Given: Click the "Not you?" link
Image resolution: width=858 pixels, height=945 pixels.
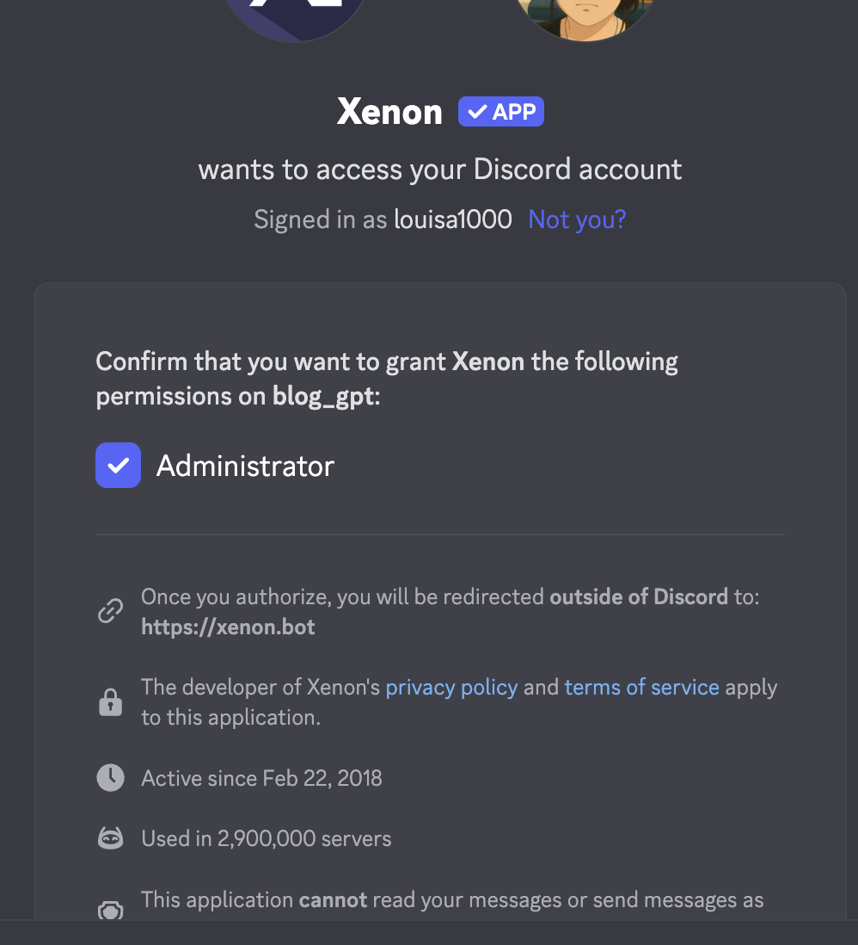Looking at the screenshot, I should point(577,219).
